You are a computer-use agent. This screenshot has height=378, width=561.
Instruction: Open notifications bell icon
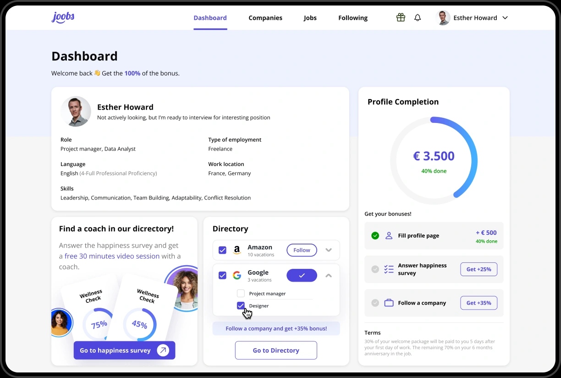click(x=418, y=17)
